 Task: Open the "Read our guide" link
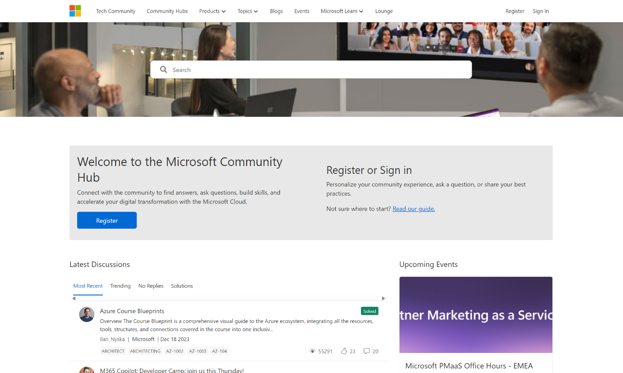[413, 209]
